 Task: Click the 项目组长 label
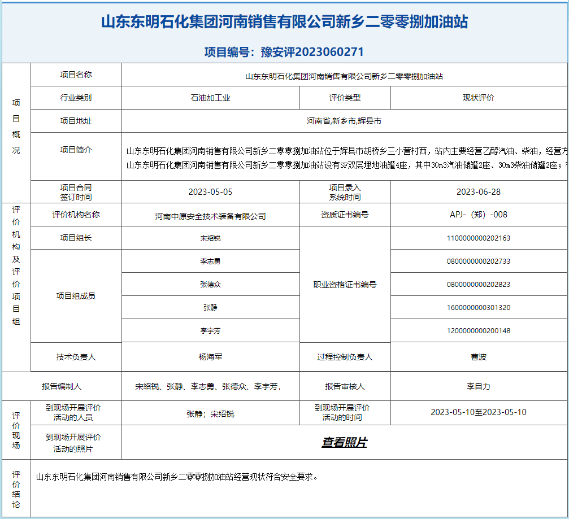click(76, 238)
